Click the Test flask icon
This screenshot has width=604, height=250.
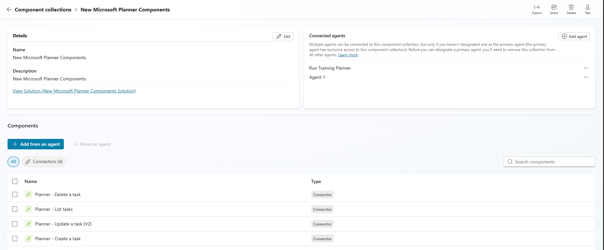(x=588, y=8)
